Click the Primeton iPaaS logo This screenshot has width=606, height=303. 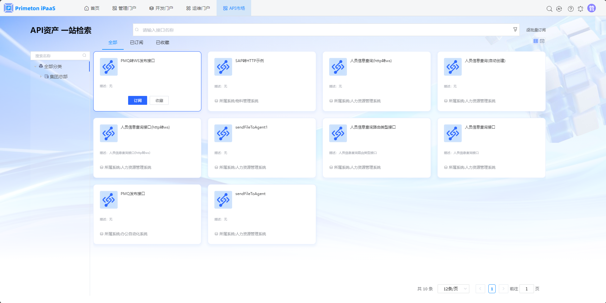click(x=30, y=8)
